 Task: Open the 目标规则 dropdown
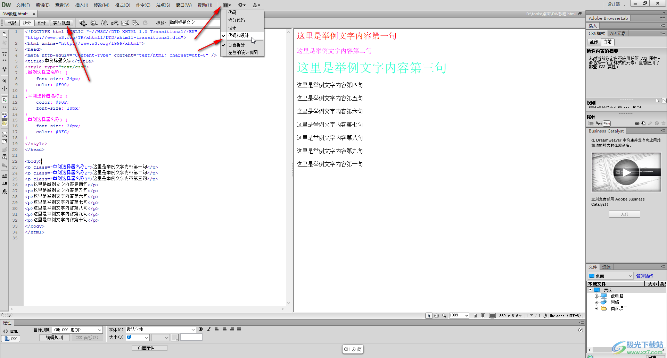(78, 330)
